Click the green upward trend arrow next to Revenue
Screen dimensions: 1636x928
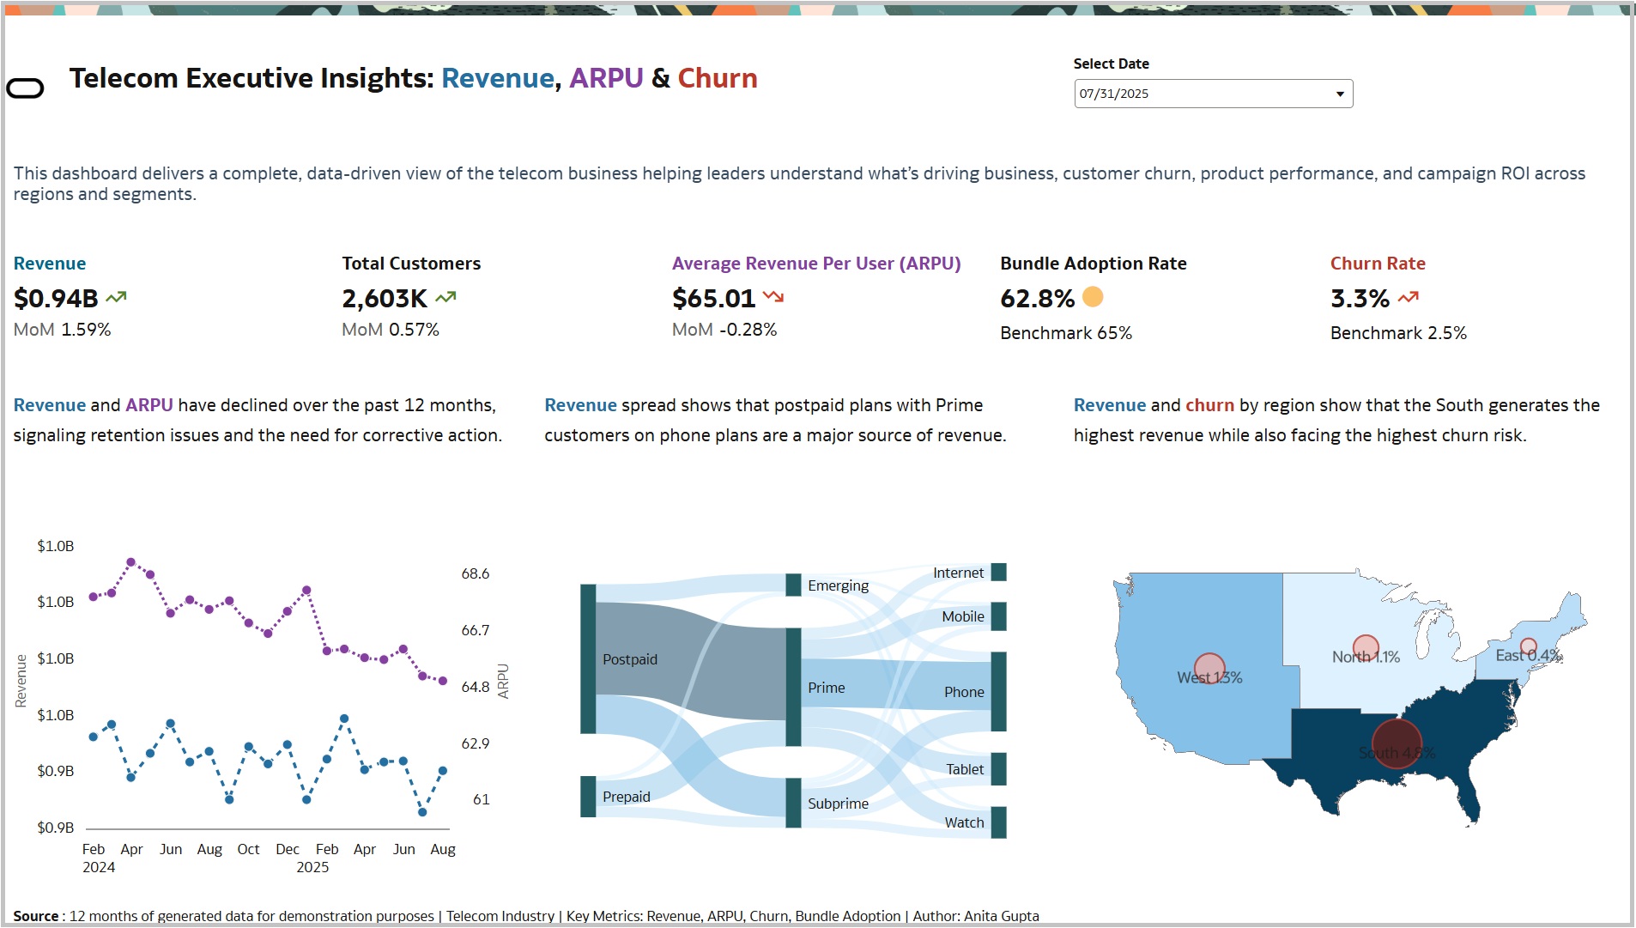[x=115, y=296]
